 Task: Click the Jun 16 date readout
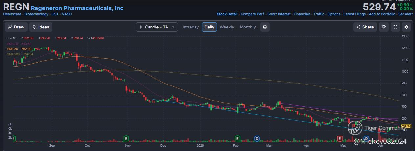coord(11,38)
